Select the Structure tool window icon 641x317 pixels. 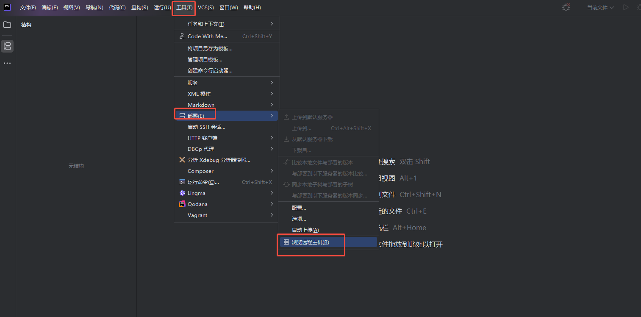point(7,46)
